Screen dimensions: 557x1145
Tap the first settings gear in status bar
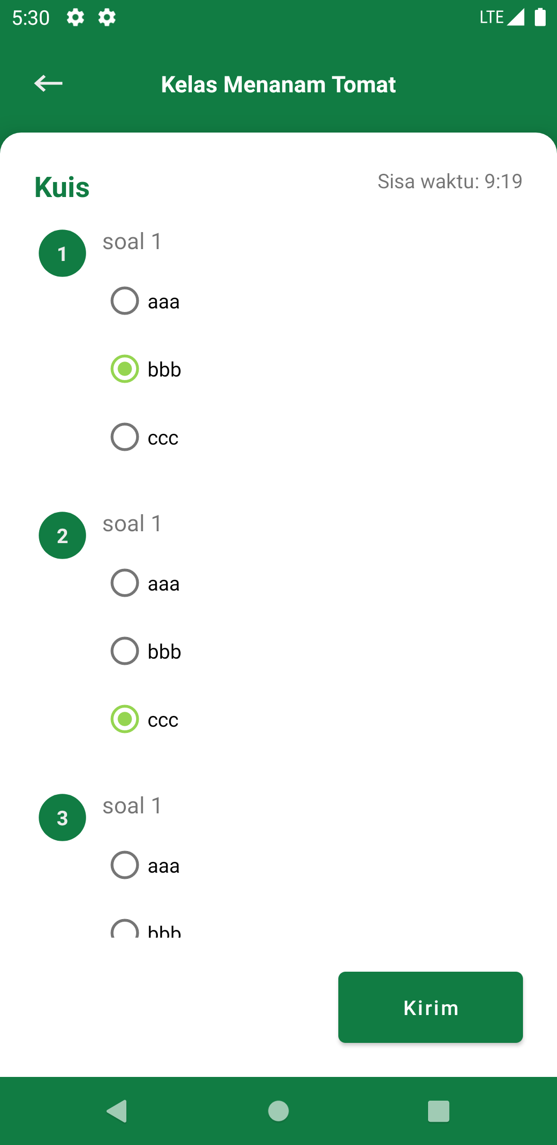[75, 18]
